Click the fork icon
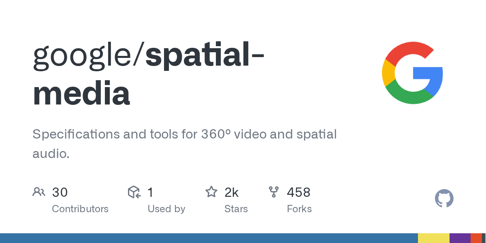Screen dimensions: 486x243 coord(274,192)
